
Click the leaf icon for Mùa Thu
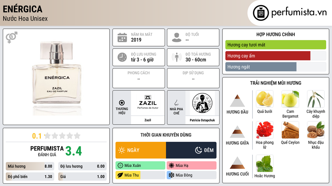tap(120, 175)
